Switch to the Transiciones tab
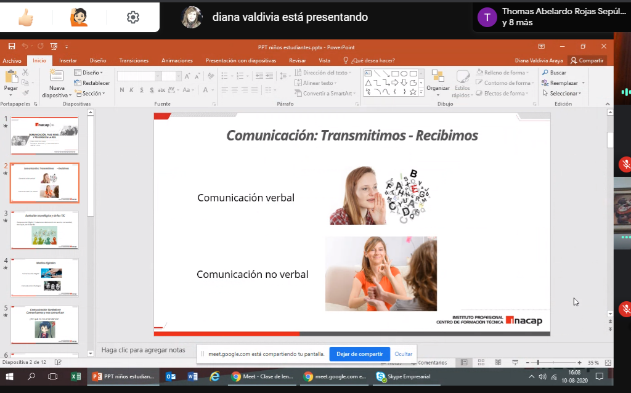The height and width of the screenshot is (393, 631). [x=134, y=60]
